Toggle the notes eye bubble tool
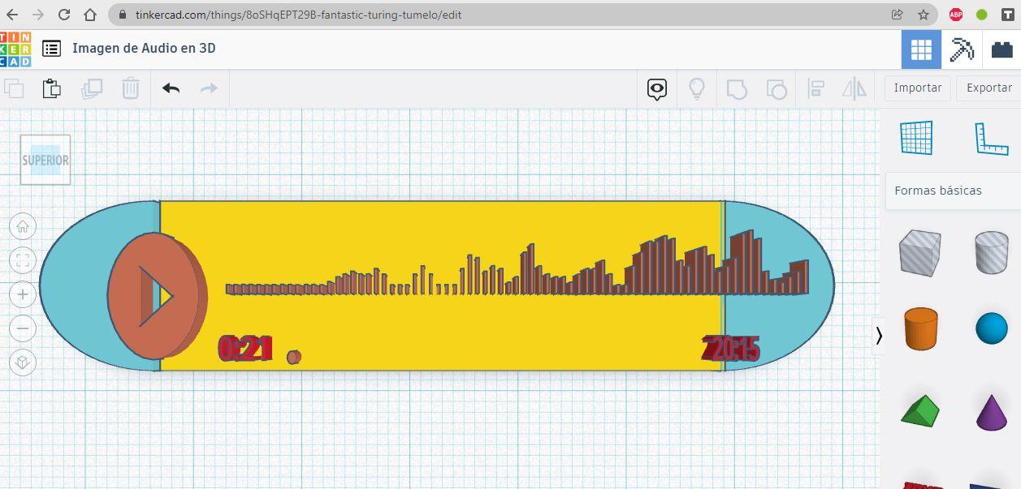Viewport: 1021px width, 489px height. (x=657, y=89)
